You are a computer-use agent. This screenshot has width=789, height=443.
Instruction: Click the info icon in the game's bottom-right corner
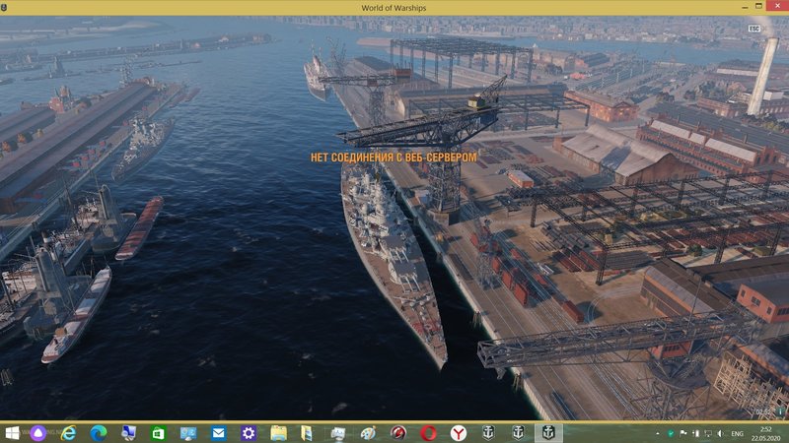click(x=781, y=411)
